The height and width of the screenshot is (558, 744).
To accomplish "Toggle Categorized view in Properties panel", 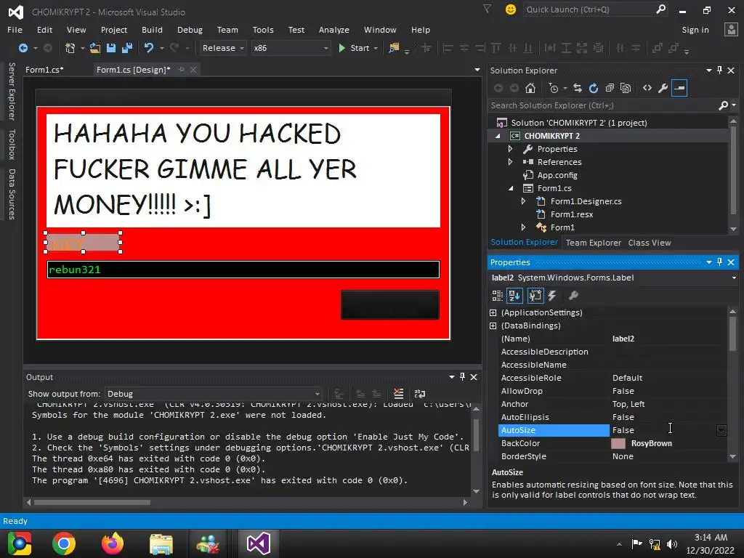I will coord(497,296).
